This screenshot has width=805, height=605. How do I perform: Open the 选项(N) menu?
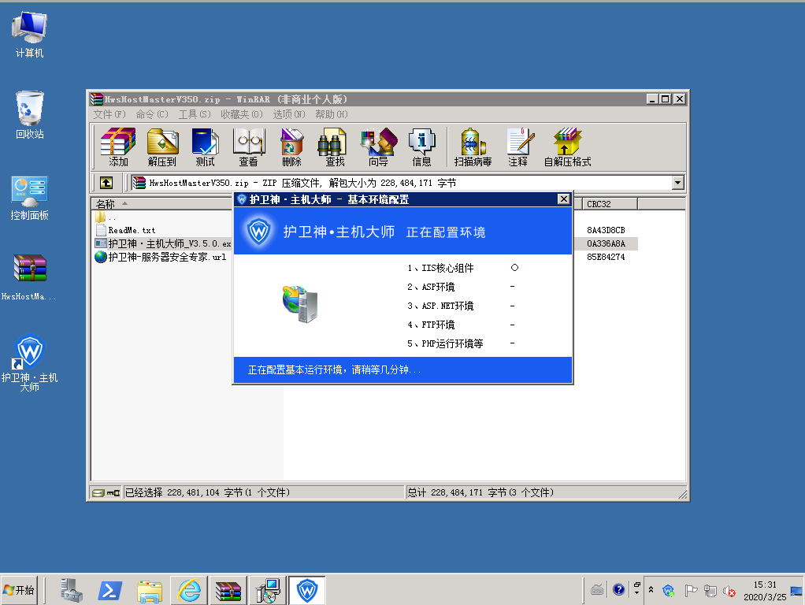[288, 114]
